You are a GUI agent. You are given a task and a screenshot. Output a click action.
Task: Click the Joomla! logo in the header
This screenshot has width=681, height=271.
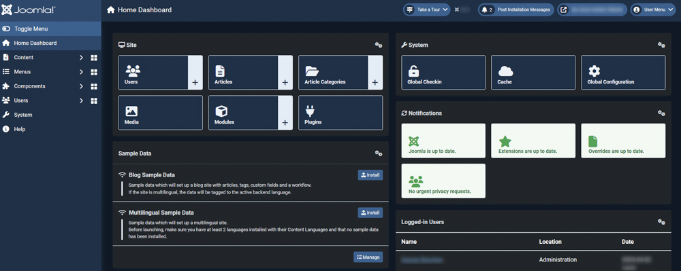(29, 10)
